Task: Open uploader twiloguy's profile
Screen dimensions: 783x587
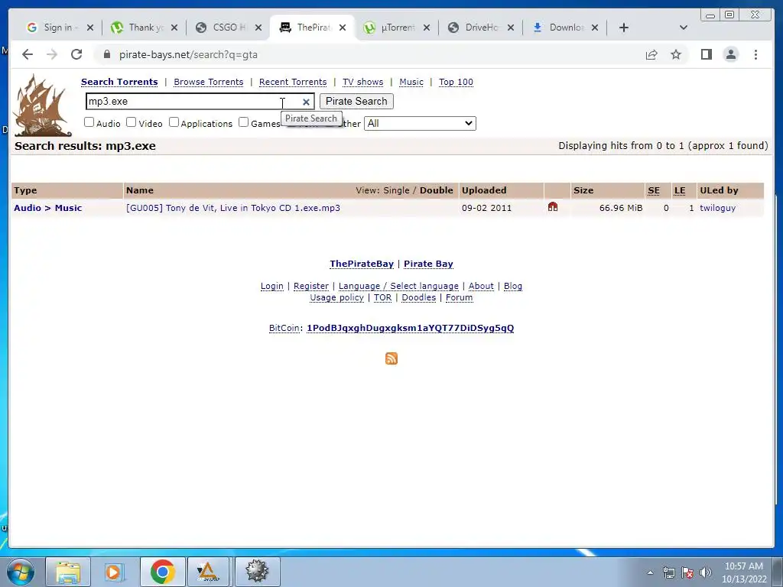Action: click(x=717, y=208)
